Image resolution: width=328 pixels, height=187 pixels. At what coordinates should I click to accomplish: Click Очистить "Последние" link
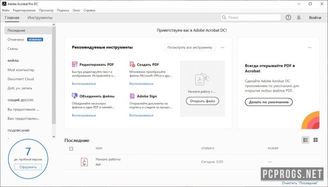point(300,183)
